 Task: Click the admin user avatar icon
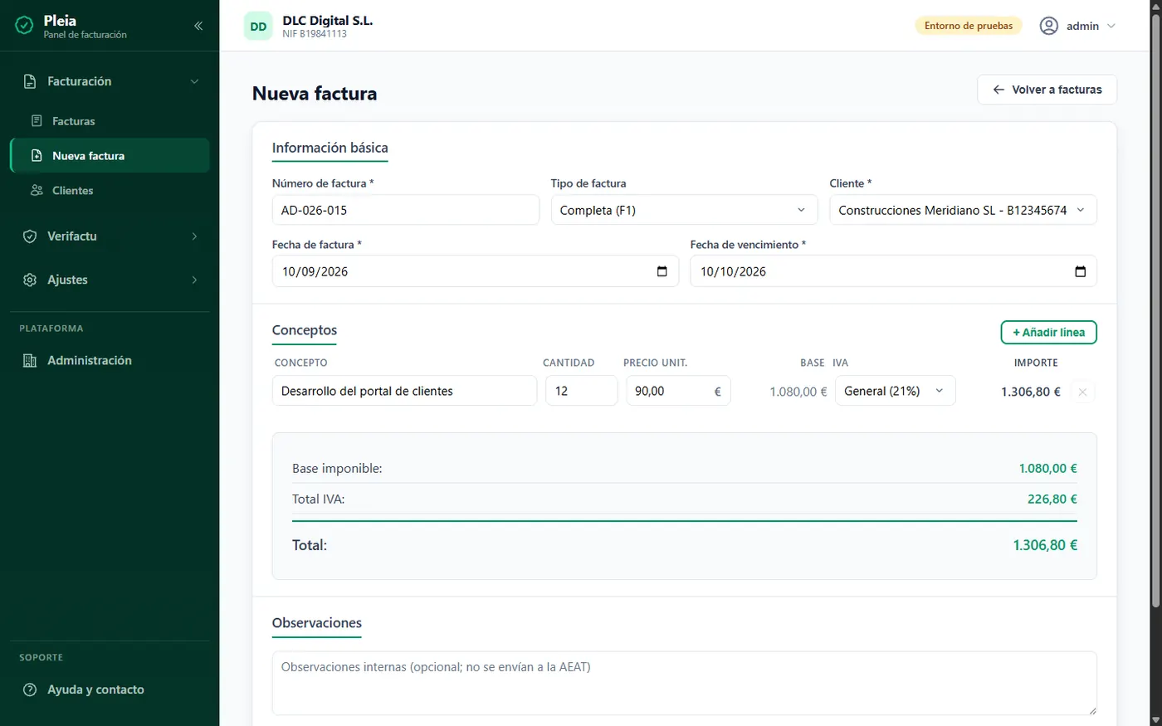click(1049, 26)
